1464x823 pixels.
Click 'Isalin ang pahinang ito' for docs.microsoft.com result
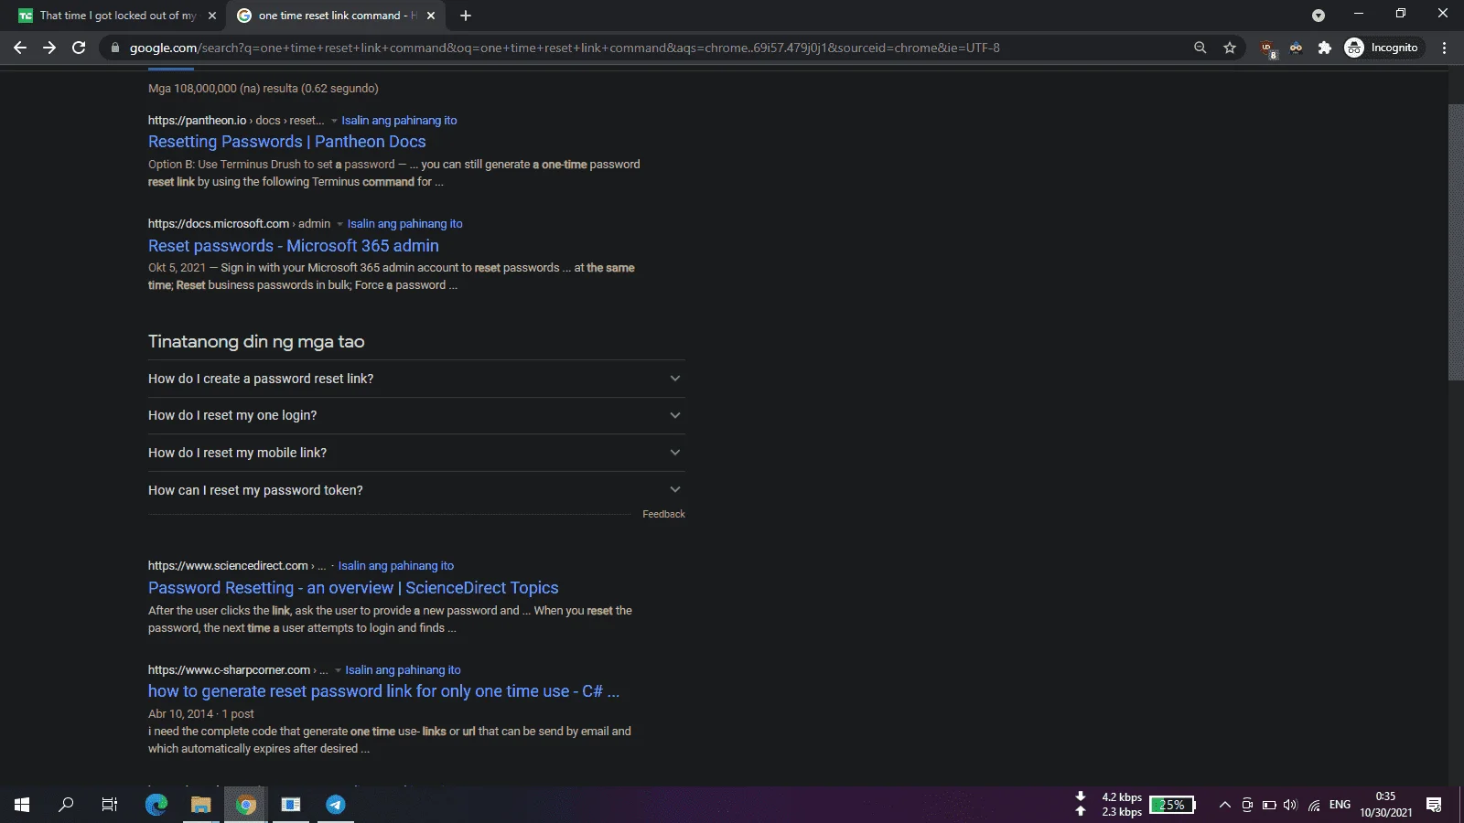coord(404,223)
